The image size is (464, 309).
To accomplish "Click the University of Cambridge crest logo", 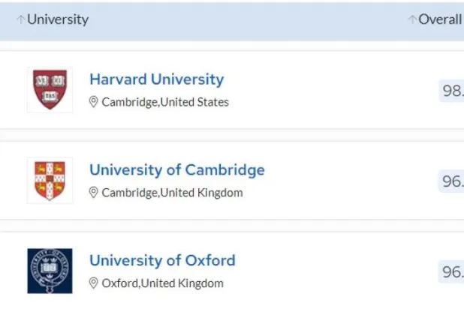I will (50, 180).
